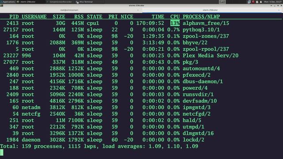Select process name pfexecd/2

[x=196, y=75]
